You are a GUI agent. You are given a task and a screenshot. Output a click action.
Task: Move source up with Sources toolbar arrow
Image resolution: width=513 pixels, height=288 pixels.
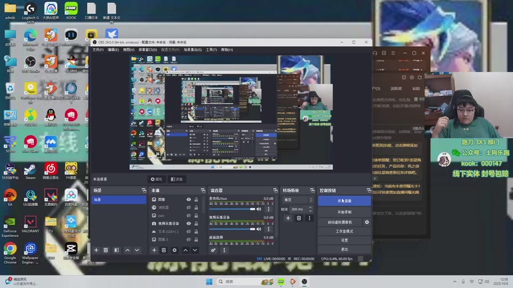pyautogui.click(x=185, y=250)
